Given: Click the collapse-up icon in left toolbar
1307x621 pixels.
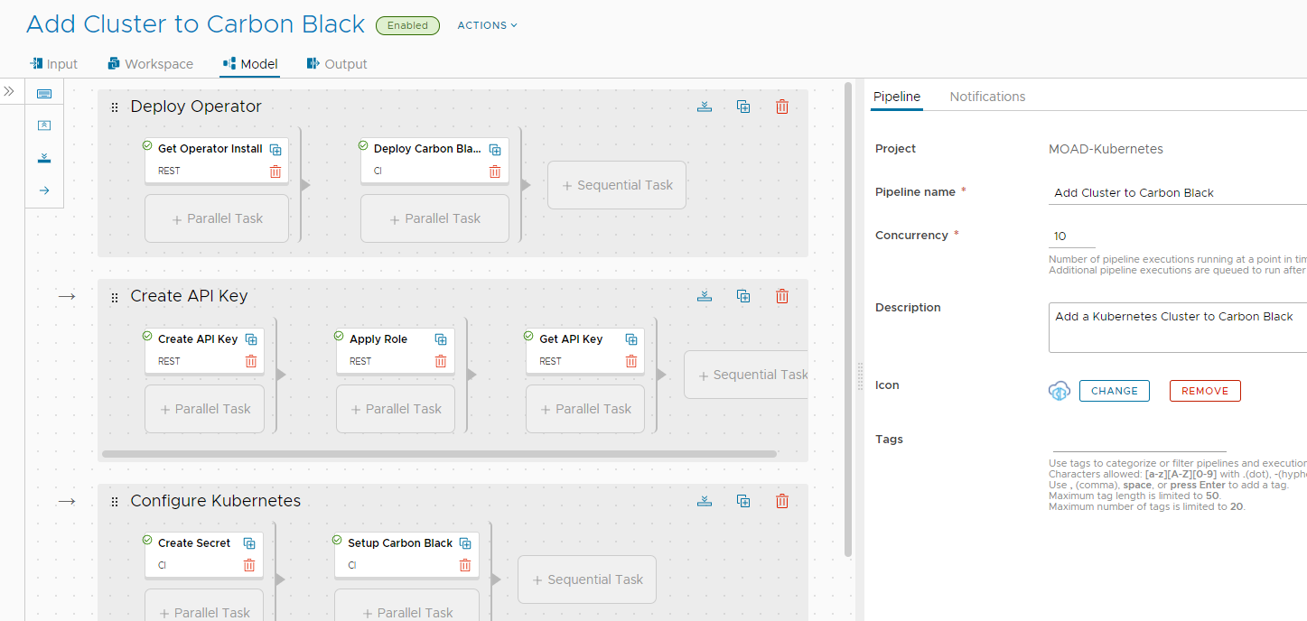Looking at the screenshot, I should coord(44,125).
